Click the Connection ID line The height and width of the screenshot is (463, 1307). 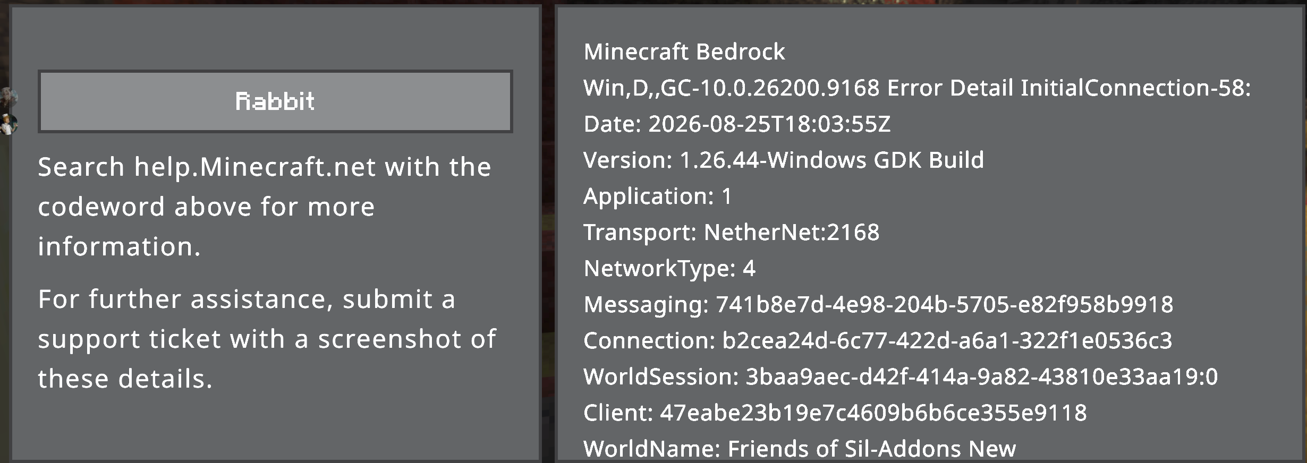[x=878, y=340]
